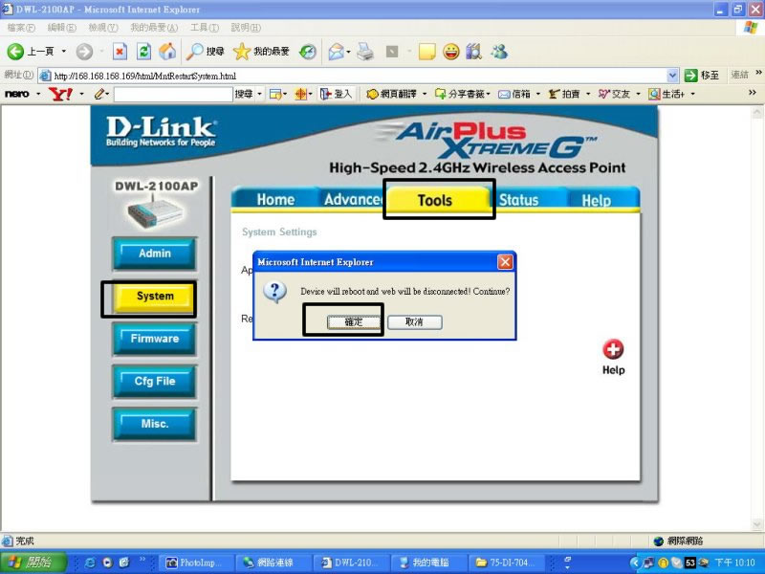Open the Yahoo 搜尋 button dropdown arrow
Viewport: 765px width, 574px height.
(x=259, y=94)
